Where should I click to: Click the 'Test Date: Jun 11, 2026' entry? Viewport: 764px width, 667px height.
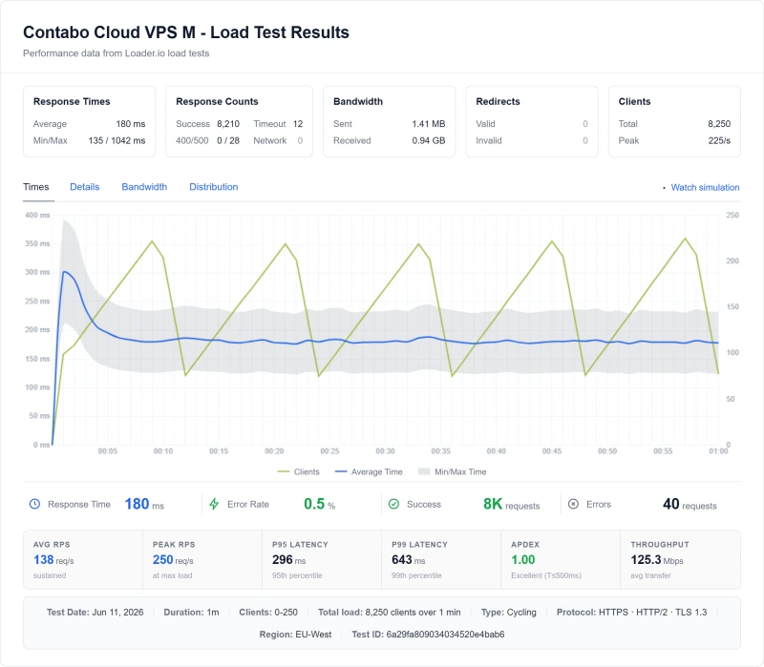coord(95,612)
